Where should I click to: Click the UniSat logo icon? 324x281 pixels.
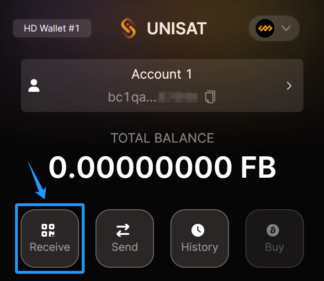(x=128, y=29)
